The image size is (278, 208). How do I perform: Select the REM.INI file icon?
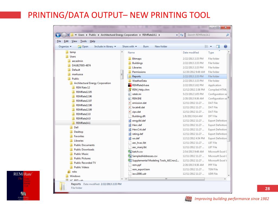click(x=129, y=99)
